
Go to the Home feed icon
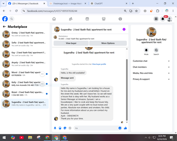pyautogui.click(x=54, y=19)
